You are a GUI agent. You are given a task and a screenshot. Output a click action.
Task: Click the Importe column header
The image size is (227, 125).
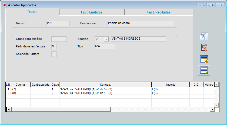[x=170, y=85]
